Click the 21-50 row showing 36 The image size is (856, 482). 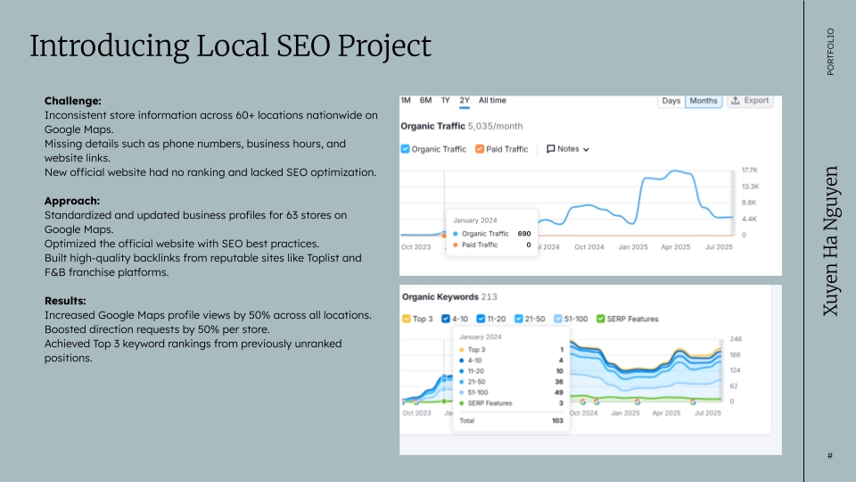pos(511,382)
